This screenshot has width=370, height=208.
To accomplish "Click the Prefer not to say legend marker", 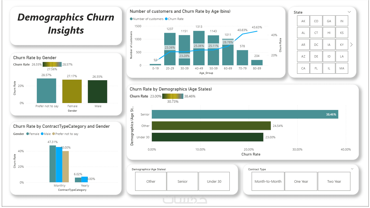I will coord(54,134).
